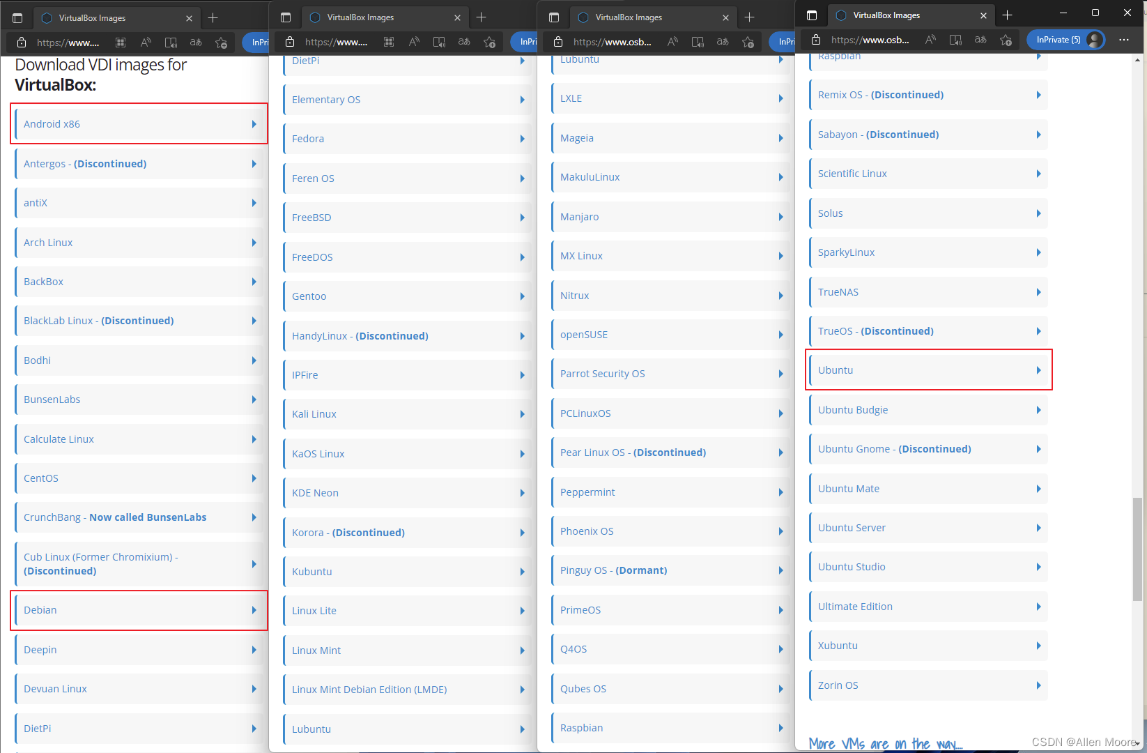Click address bar URL in third window
The image size is (1147, 753).
613,42
